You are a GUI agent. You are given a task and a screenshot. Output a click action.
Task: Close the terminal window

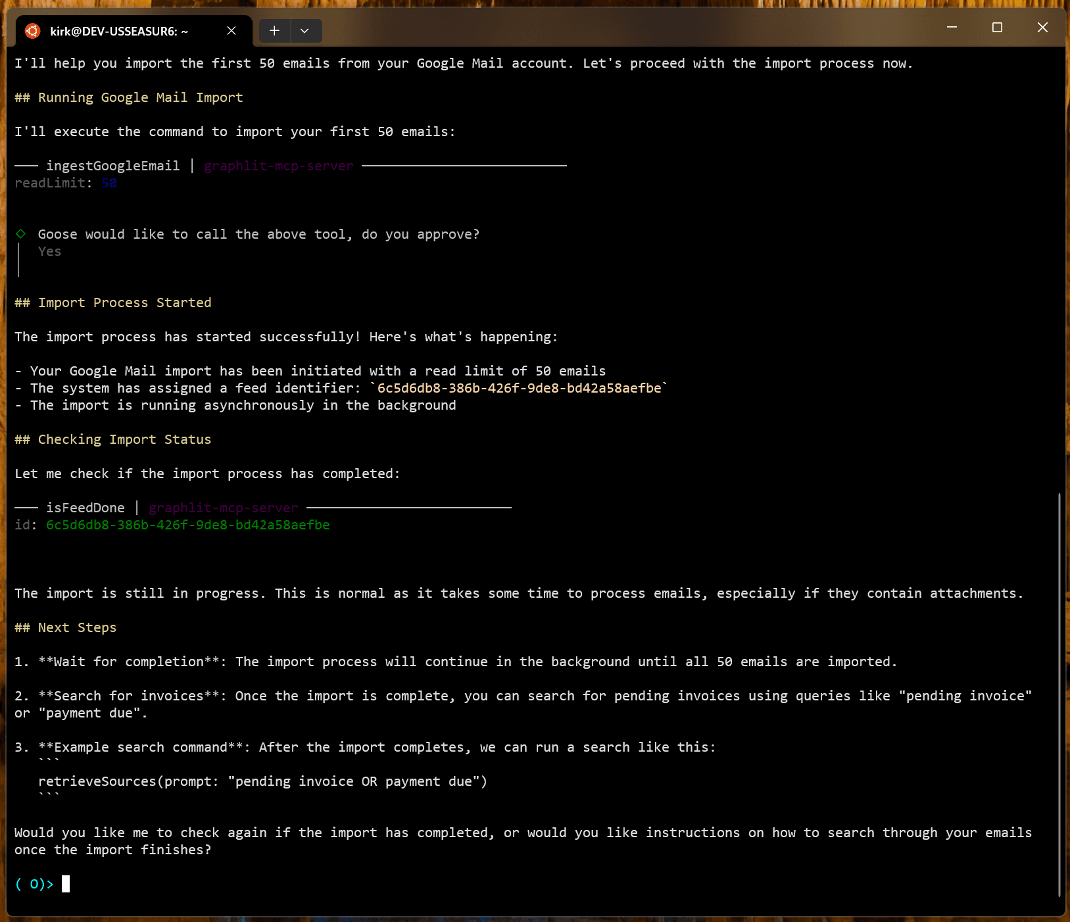[x=1042, y=28]
